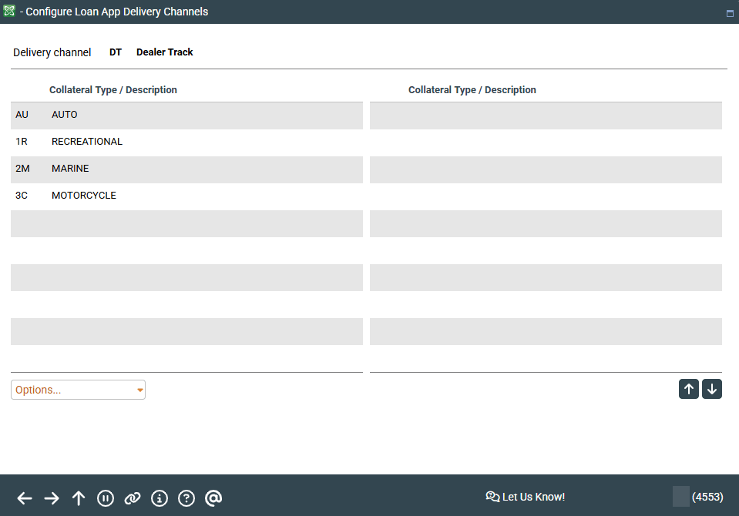739x516 pixels.
Task: Open the information icon
Action: 160,498
